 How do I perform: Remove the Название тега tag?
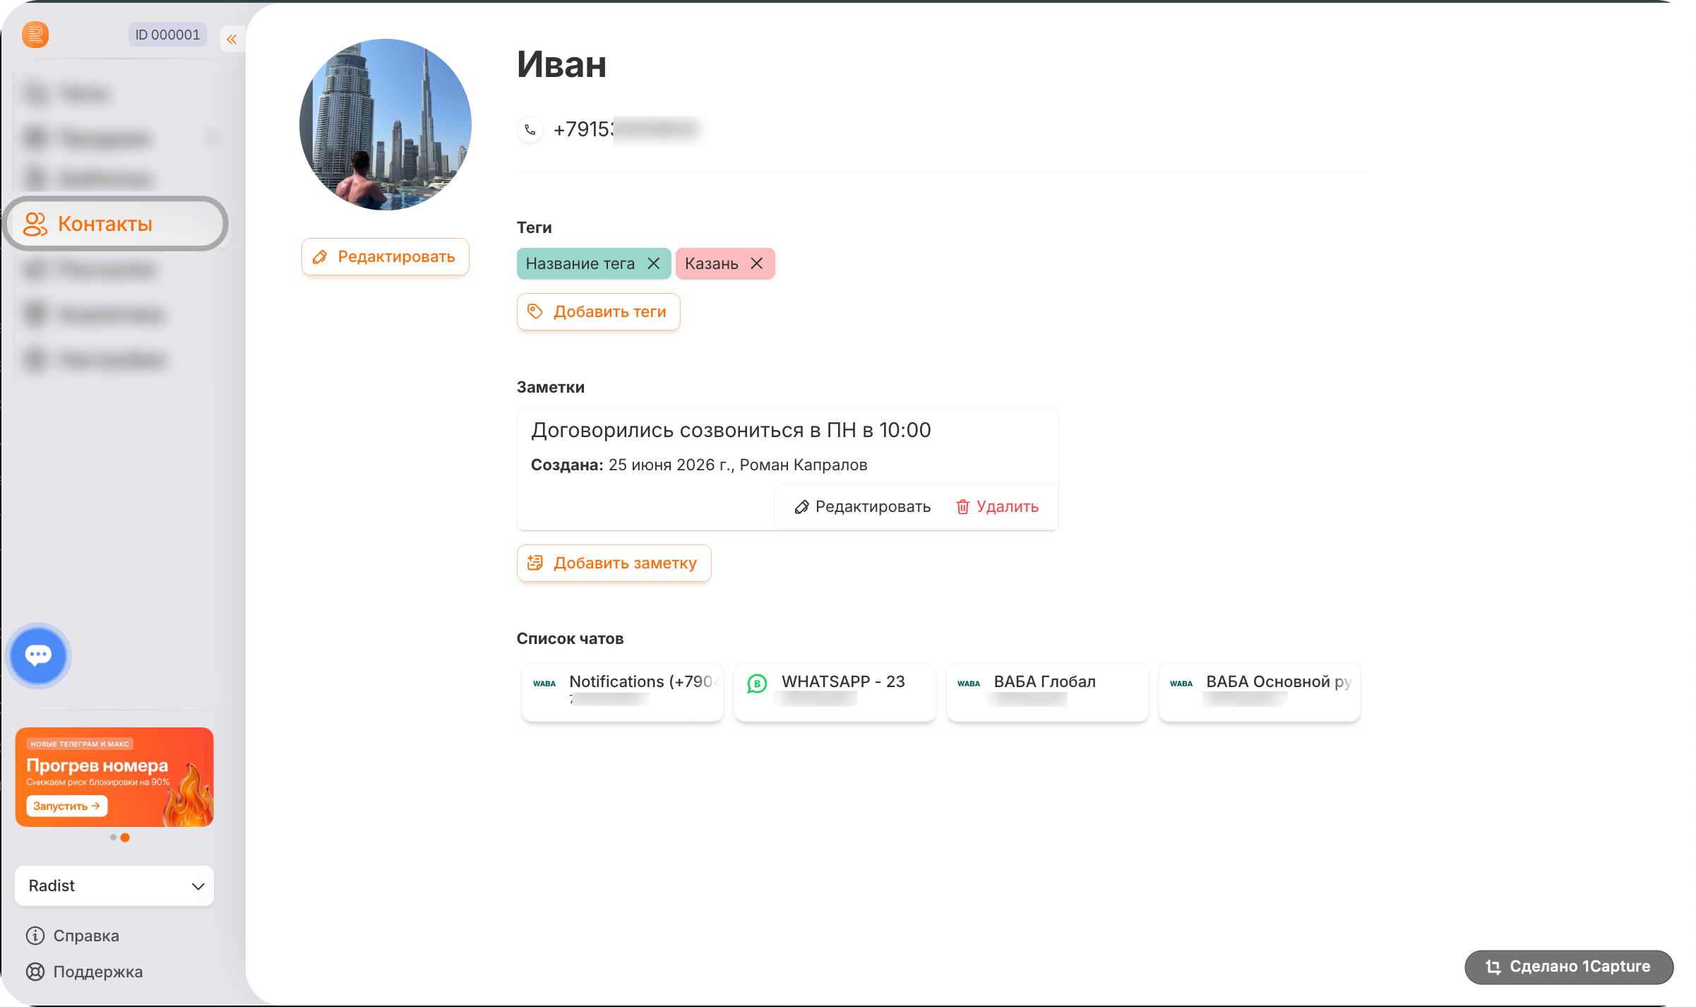[x=654, y=263]
